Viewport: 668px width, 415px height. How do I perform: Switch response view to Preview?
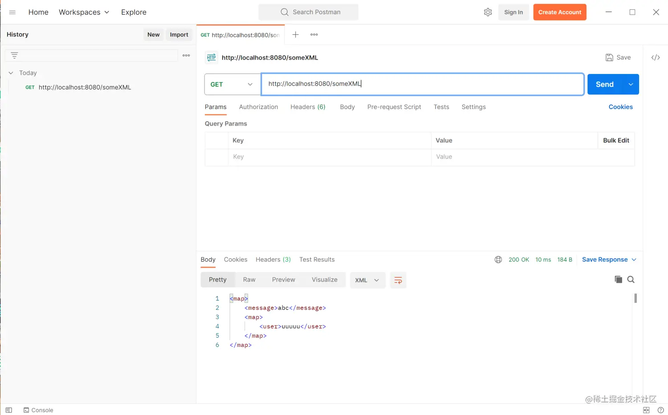[283, 280]
